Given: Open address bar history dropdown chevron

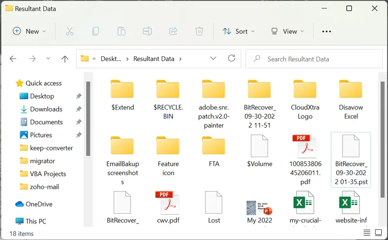Looking at the screenshot, I should [213, 58].
